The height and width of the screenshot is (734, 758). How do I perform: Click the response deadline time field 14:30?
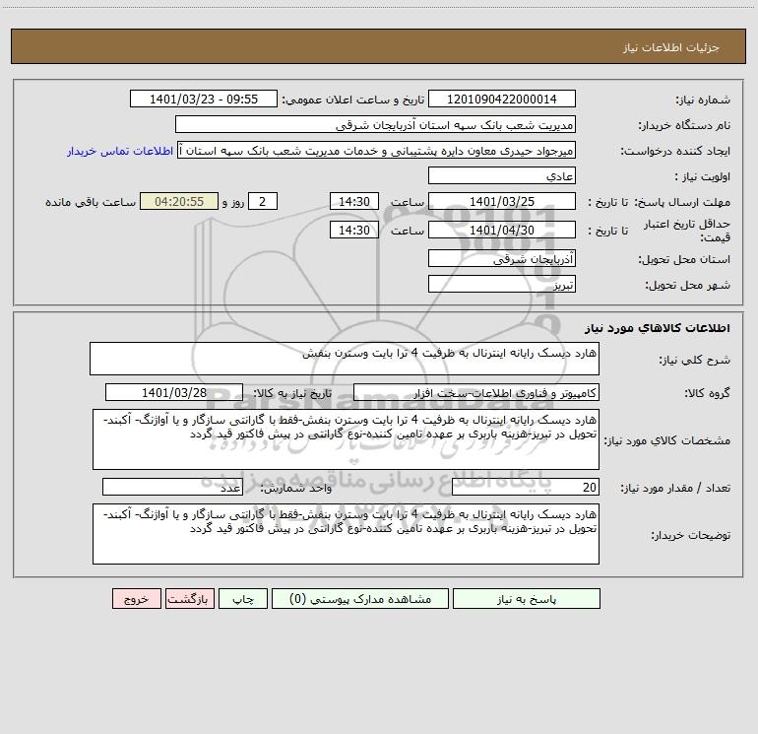pos(353,201)
